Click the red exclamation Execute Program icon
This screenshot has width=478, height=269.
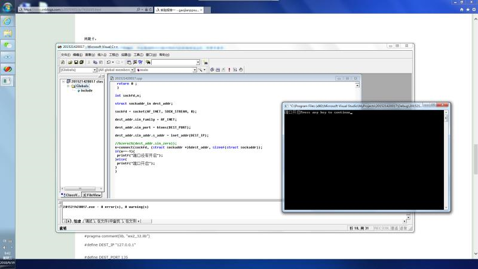(x=229, y=70)
